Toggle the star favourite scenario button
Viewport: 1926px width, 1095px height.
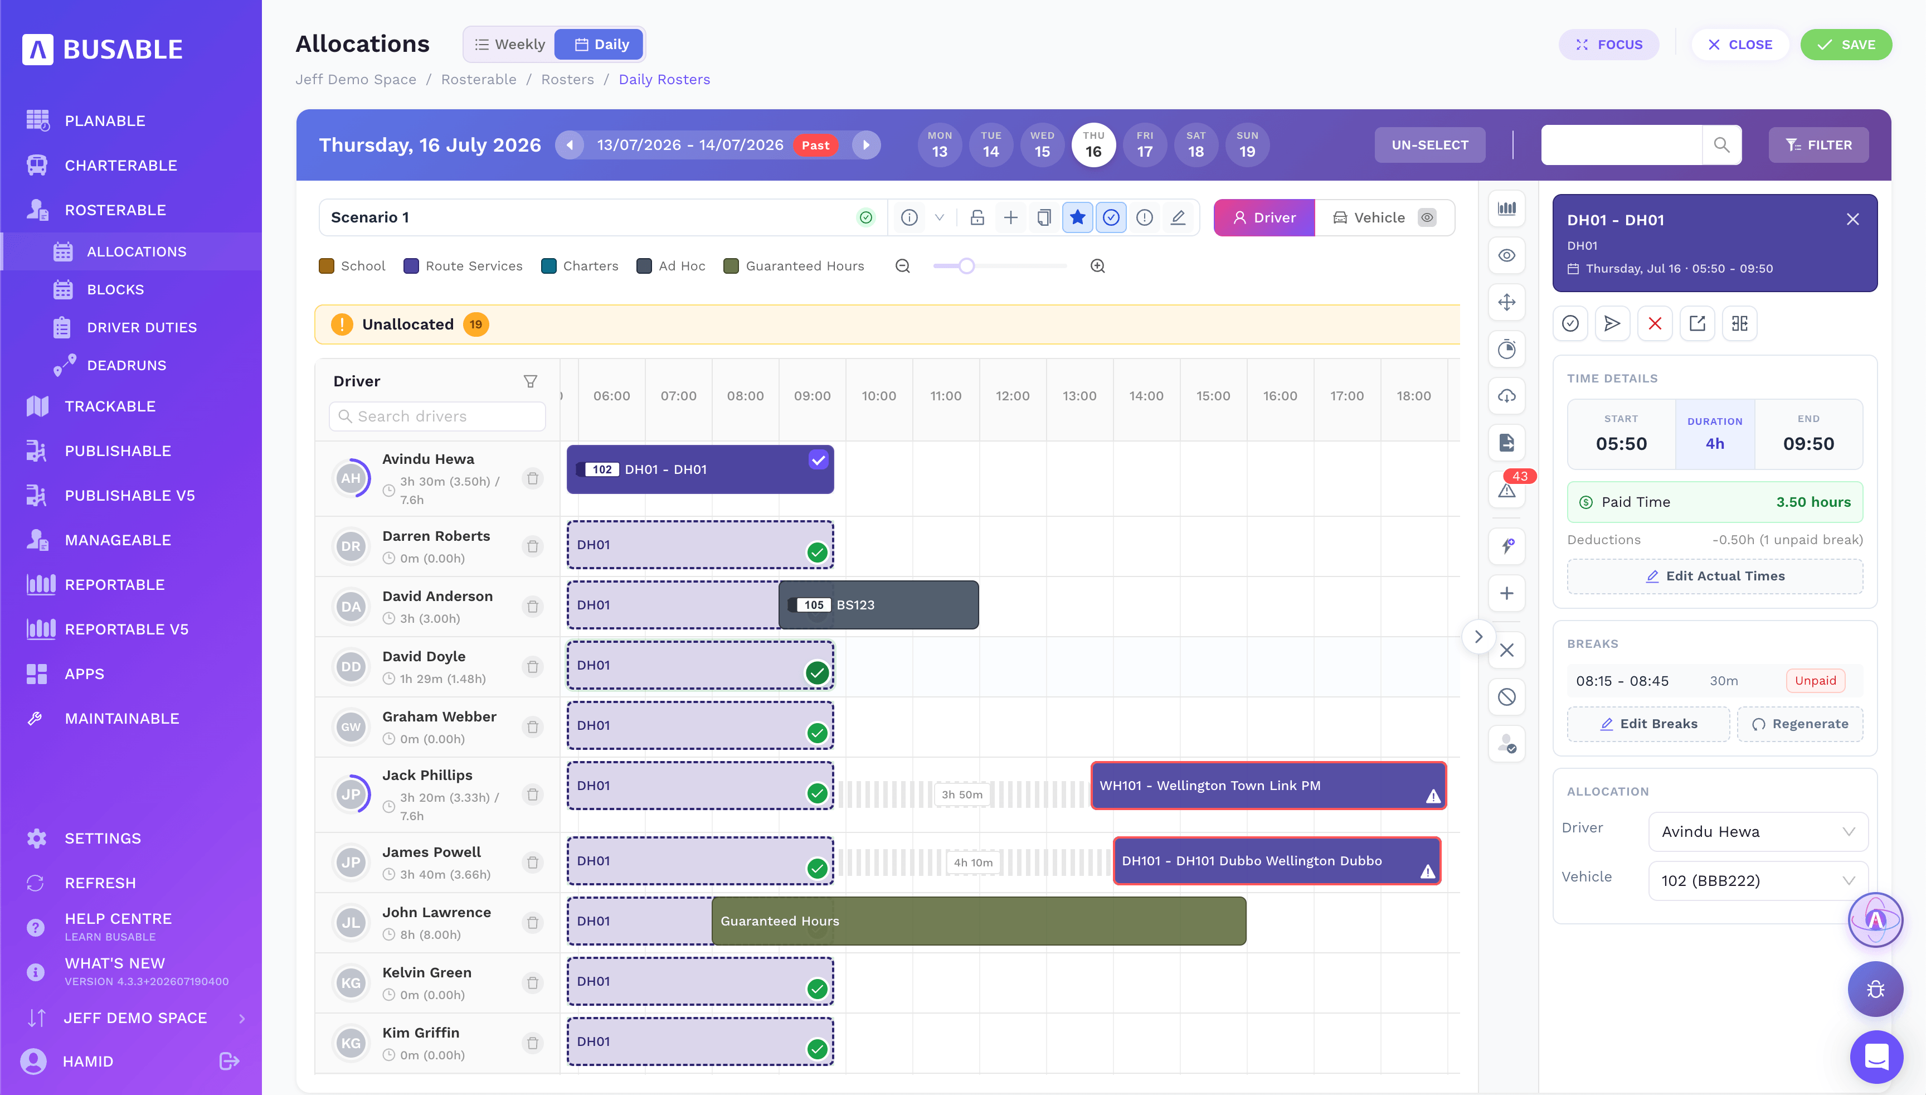click(1077, 217)
